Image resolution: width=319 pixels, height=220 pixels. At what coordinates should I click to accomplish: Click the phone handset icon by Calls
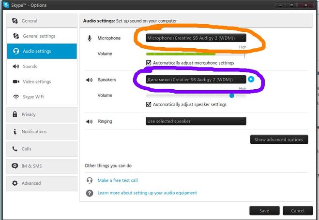coord(15,149)
